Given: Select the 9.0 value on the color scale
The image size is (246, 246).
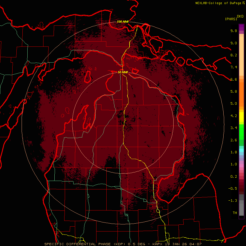Looking at the screenshot, I should click(x=234, y=43).
